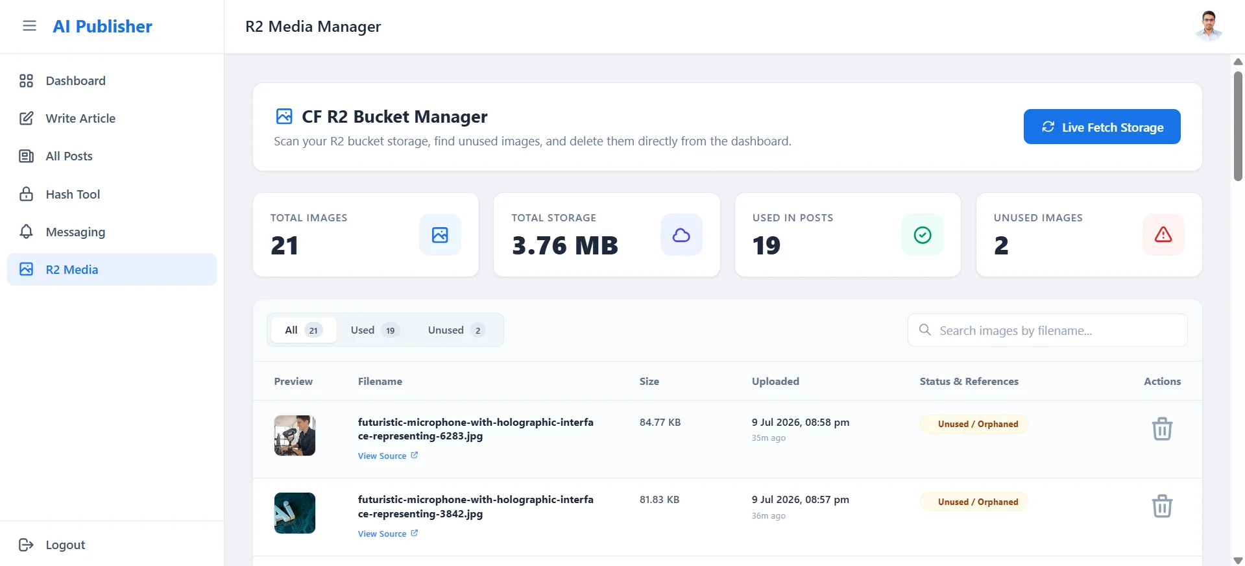Click upload date 9 Jul 2026, 08:58 pm

click(801, 422)
